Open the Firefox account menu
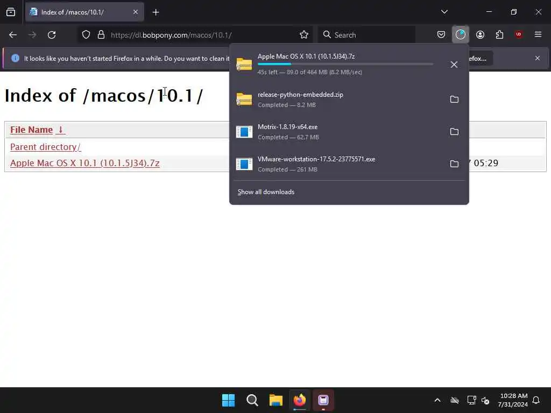 480,34
